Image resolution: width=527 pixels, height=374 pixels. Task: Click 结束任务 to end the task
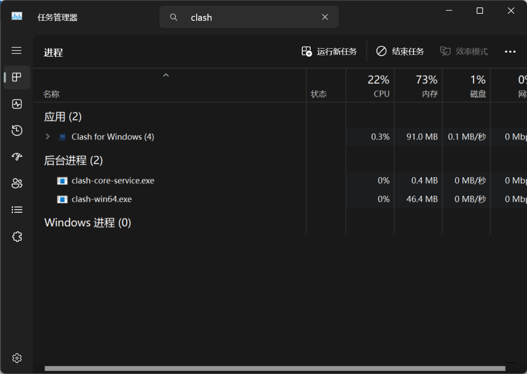pos(400,51)
